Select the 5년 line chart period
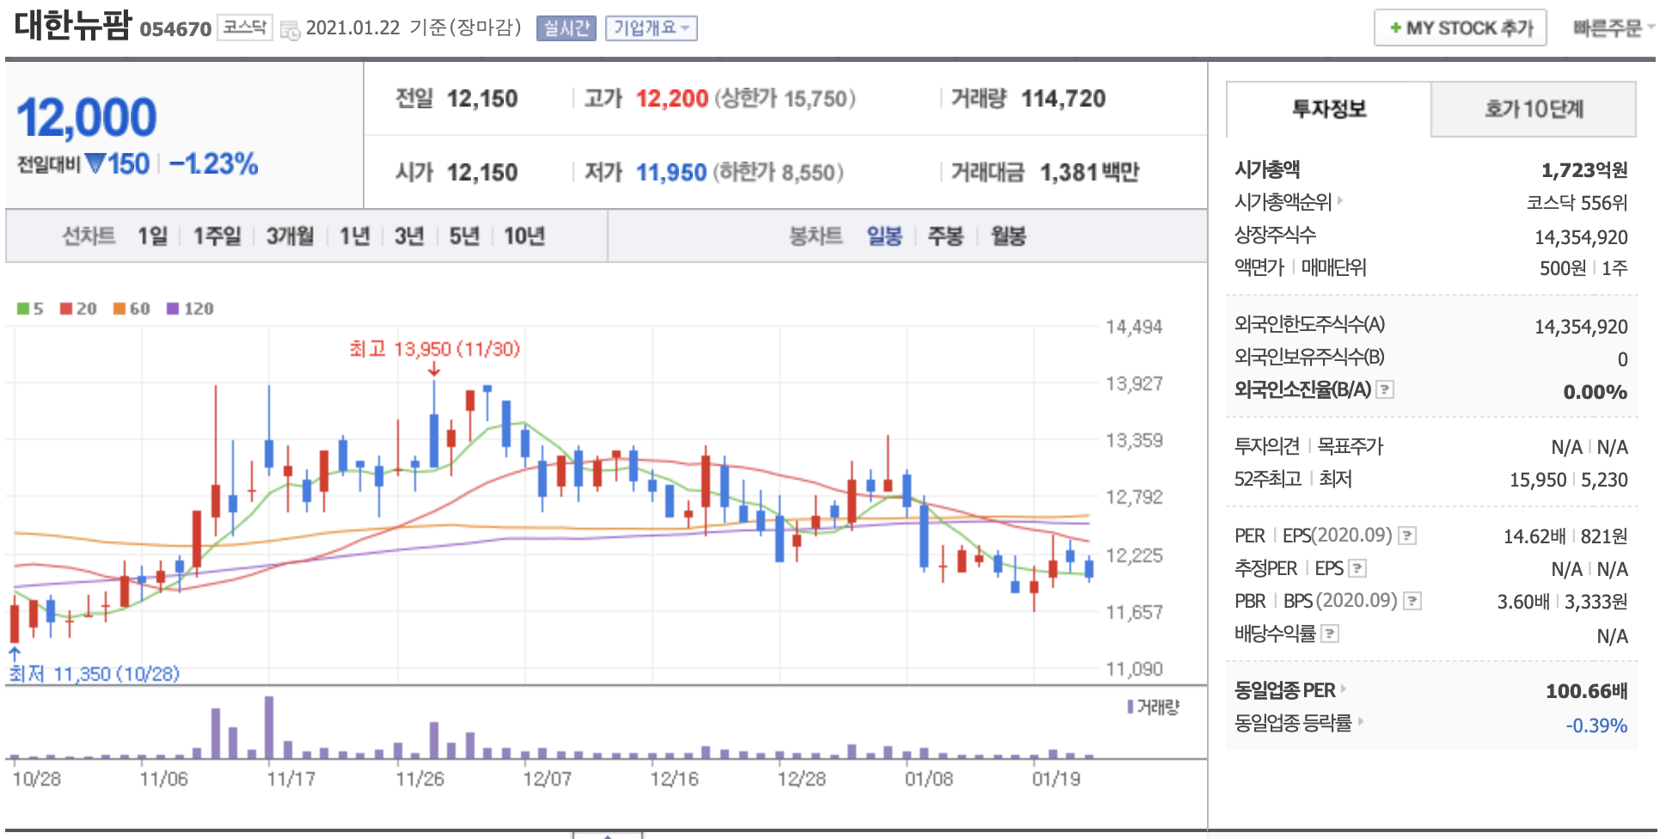This screenshot has width=1666, height=839. 464,236
